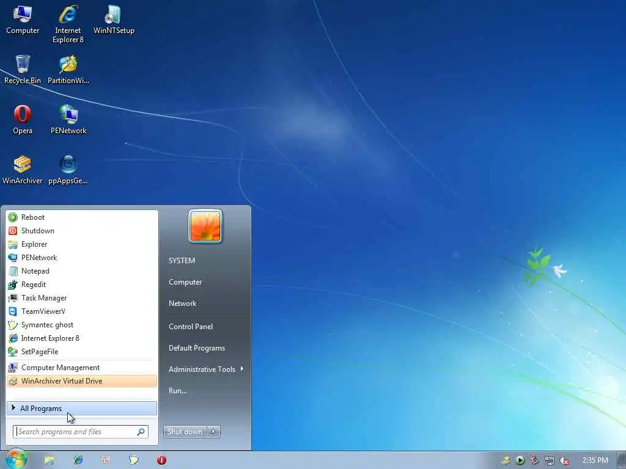
Task: Open Opera from the taskbar
Action: click(x=161, y=460)
